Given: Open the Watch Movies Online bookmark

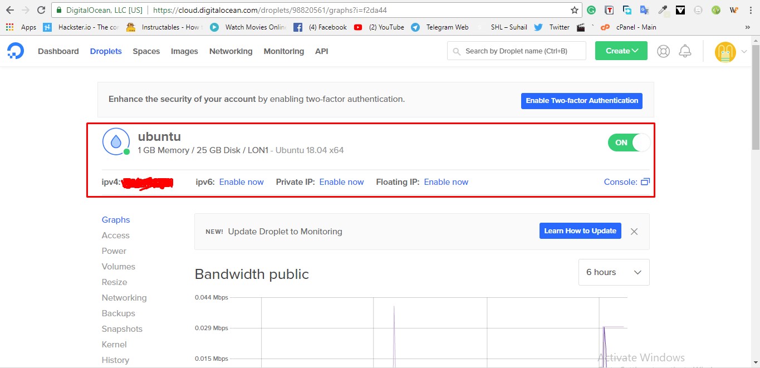Looking at the screenshot, I should coord(248,27).
